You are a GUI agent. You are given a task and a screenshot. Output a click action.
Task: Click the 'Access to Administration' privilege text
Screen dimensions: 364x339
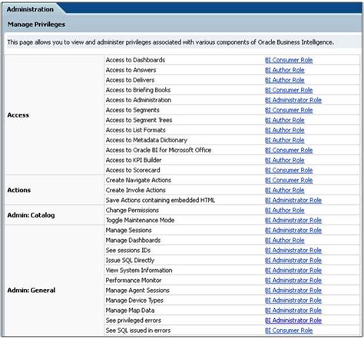point(138,100)
